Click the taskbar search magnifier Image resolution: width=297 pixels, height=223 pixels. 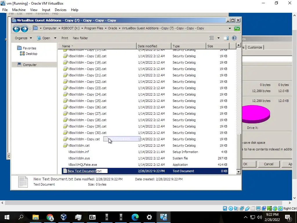(x=21, y=217)
